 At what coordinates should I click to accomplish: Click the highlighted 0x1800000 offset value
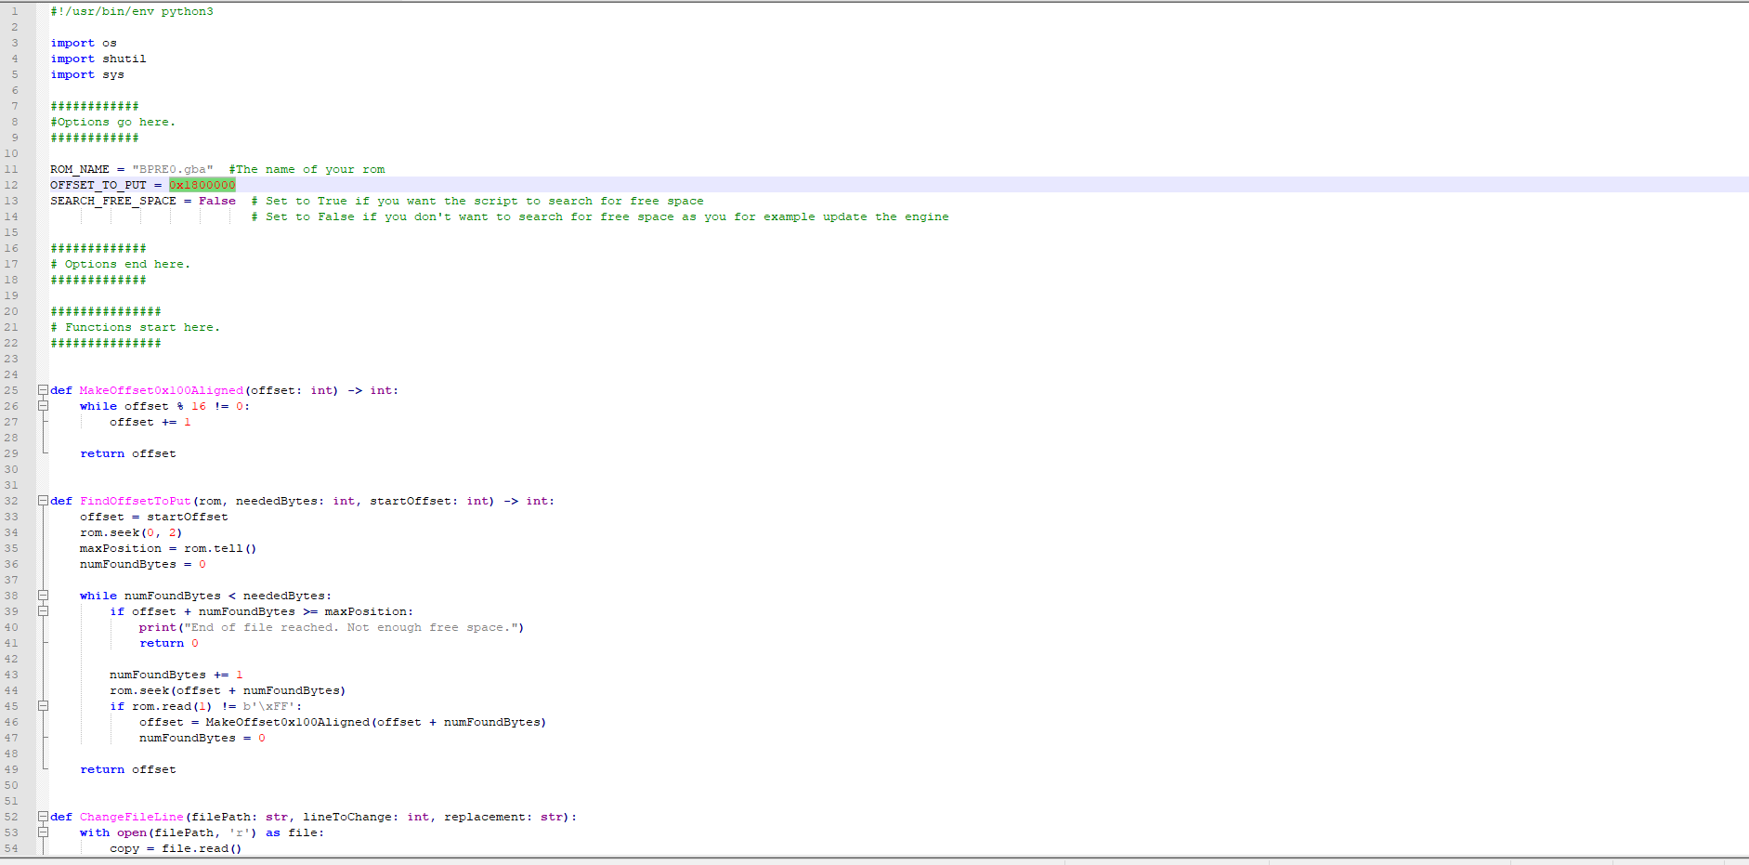point(202,185)
